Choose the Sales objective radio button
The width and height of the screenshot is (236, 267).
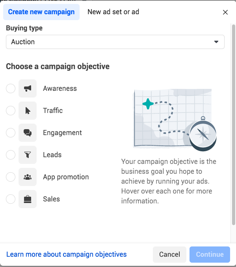click(x=11, y=199)
